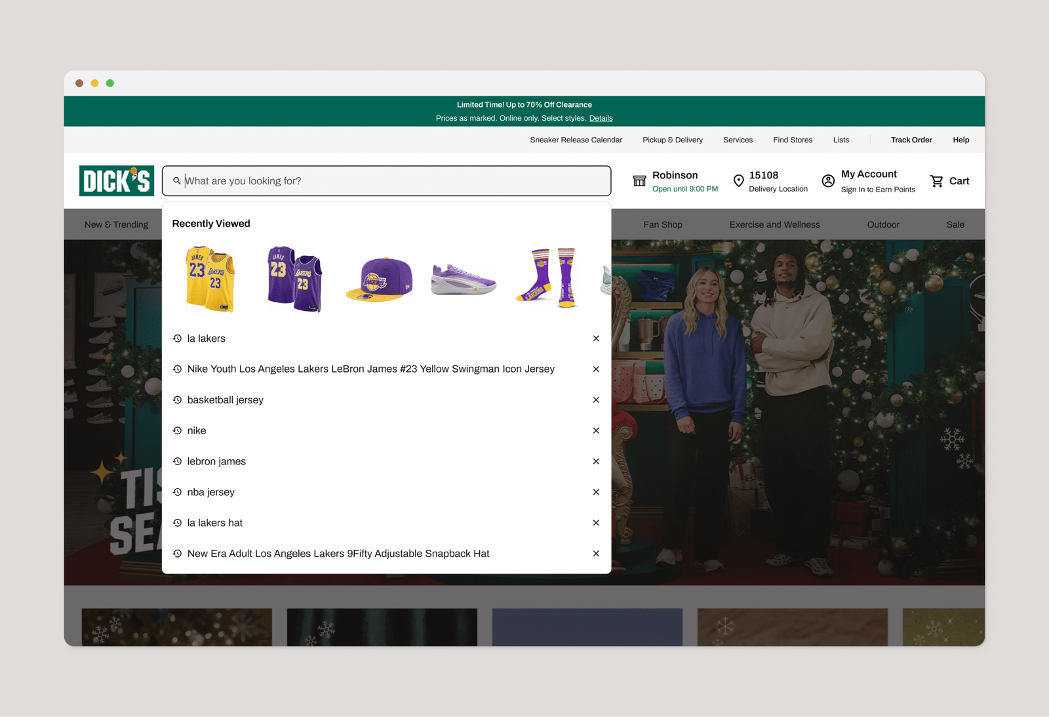Click the Details link in banner
Screen dimensions: 1049x717
click(601, 119)
